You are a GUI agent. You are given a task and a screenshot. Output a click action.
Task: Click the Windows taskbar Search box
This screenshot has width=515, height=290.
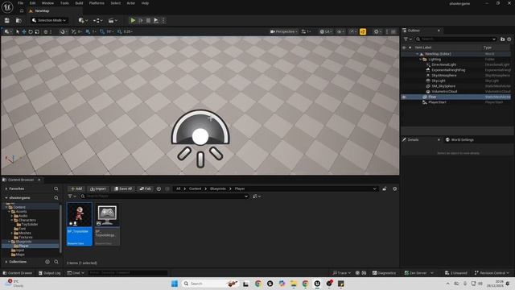click(210, 284)
